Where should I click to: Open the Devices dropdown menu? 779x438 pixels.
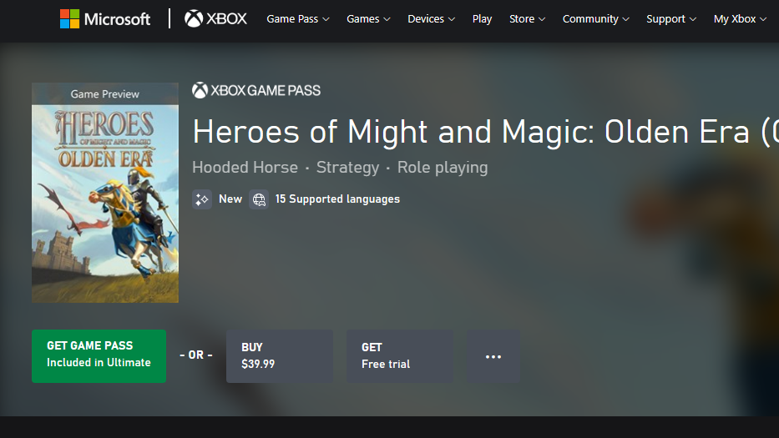tap(431, 19)
